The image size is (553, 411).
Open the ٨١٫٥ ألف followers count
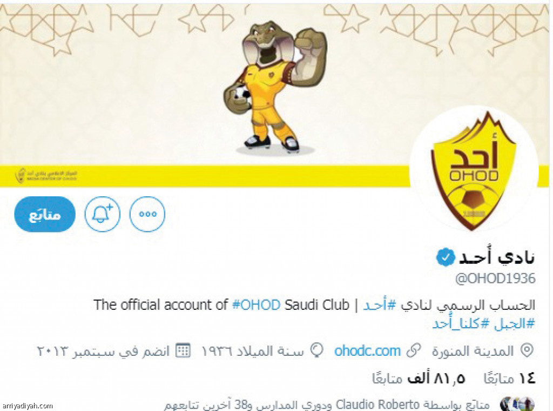(x=419, y=379)
